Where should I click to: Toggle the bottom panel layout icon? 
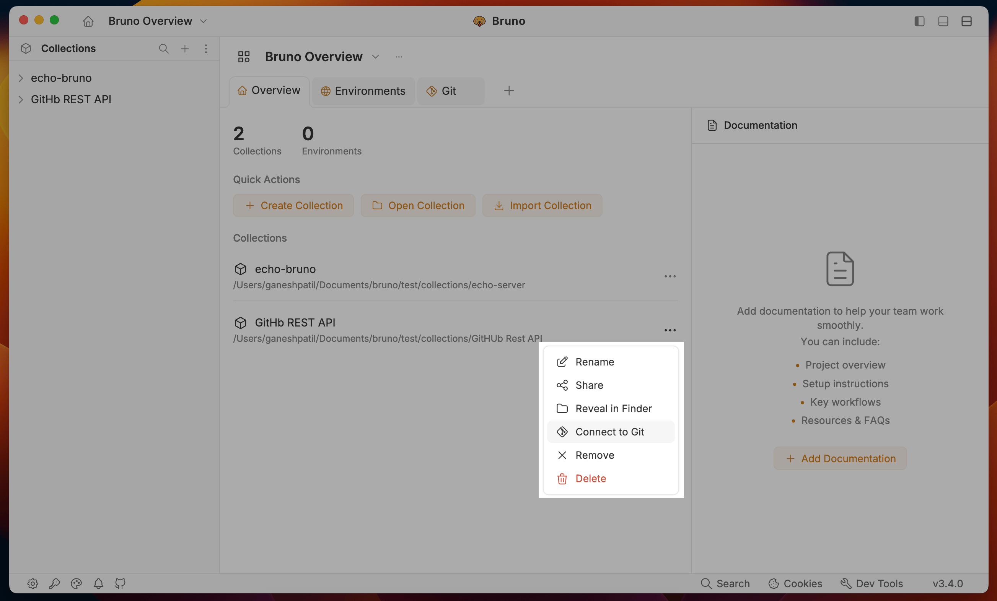(943, 21)
